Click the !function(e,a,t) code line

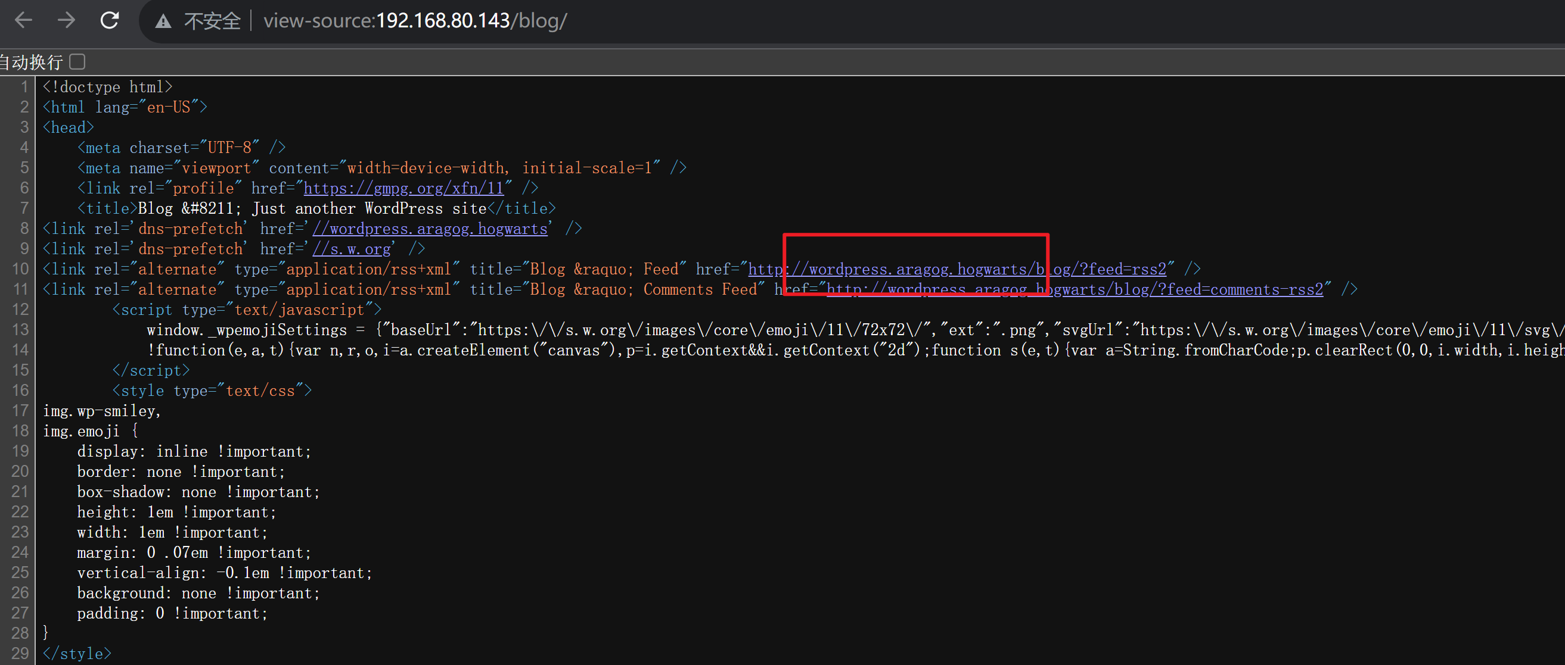point(855,350)
